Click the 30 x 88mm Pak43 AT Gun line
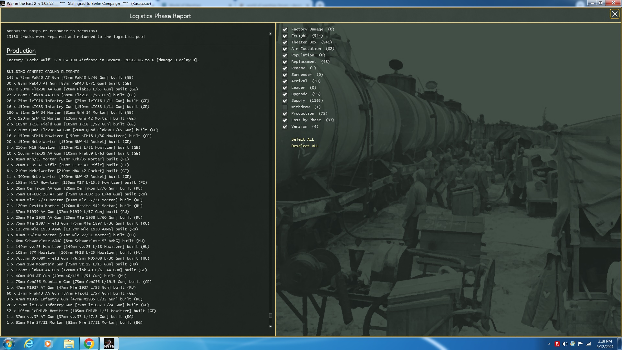The image size is (622, 350). (69, 83)
